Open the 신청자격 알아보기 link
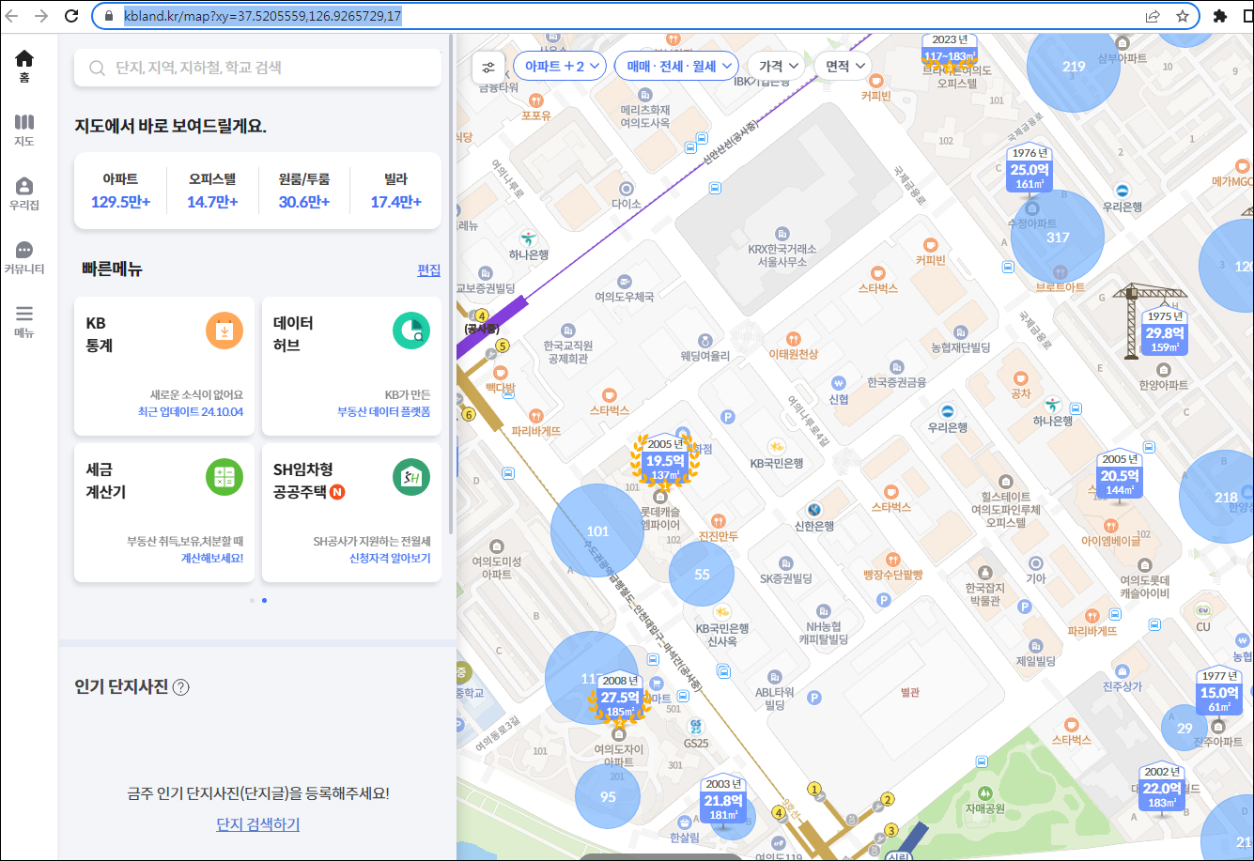This screenshot has height=861, width=1254. (x=390, y=558)
